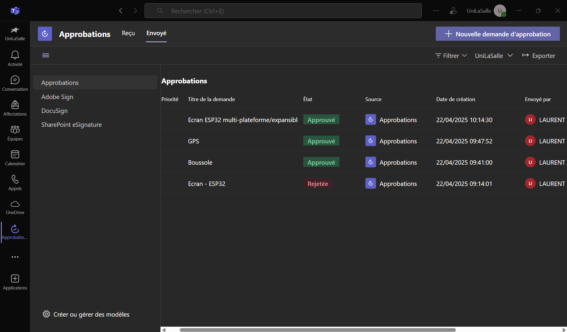Click the horizontal scrollbar at the bottom
The width and height of the screenshot is (567, 332).
[x=317, y=330]
